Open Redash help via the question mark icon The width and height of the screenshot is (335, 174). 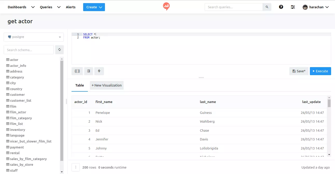281,7
